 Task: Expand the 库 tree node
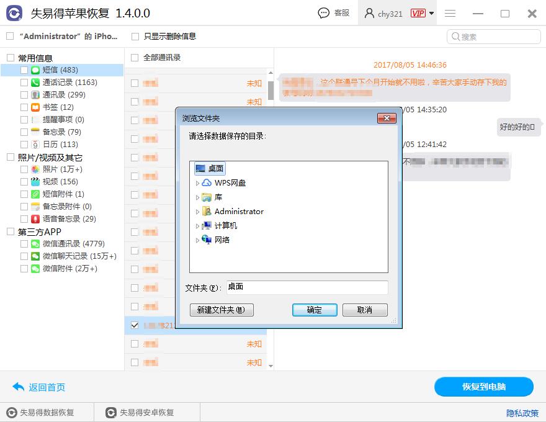click(x=197, y=197)
